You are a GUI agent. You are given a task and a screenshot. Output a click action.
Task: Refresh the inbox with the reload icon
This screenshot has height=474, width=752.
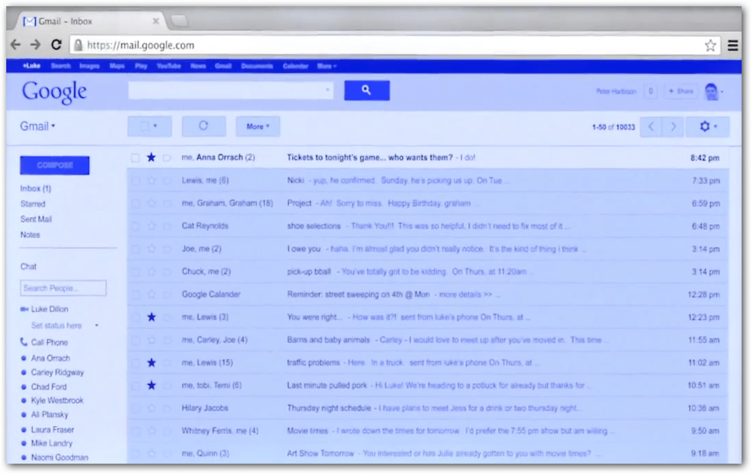coord(203,126)
